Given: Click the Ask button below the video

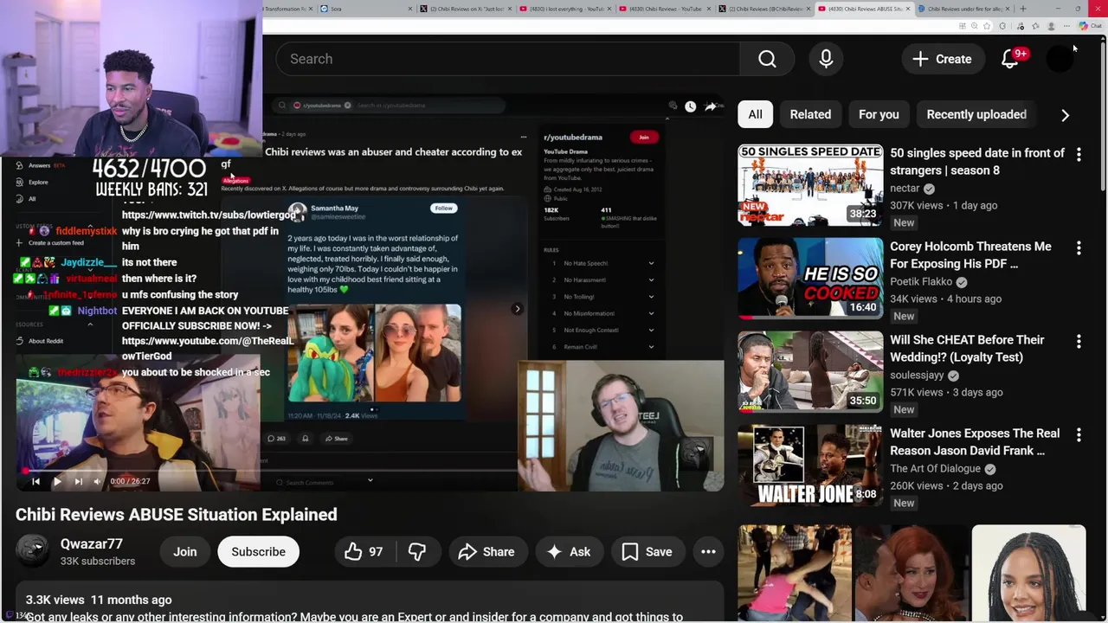Looking at the screenshot, I should tap(569, 552).
